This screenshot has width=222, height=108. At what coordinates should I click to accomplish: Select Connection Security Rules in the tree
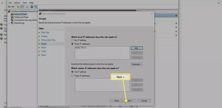26,20
